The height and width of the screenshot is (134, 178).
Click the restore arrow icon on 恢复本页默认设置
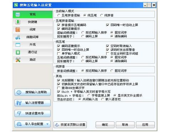57,125
